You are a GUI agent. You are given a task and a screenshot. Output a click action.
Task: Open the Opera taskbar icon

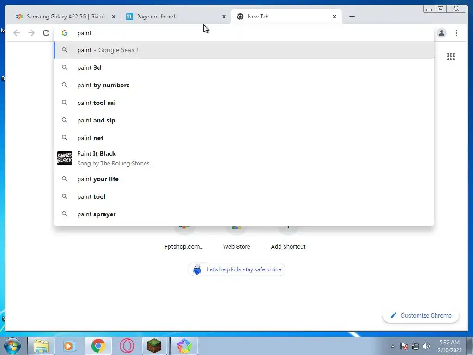coord(127,346)
